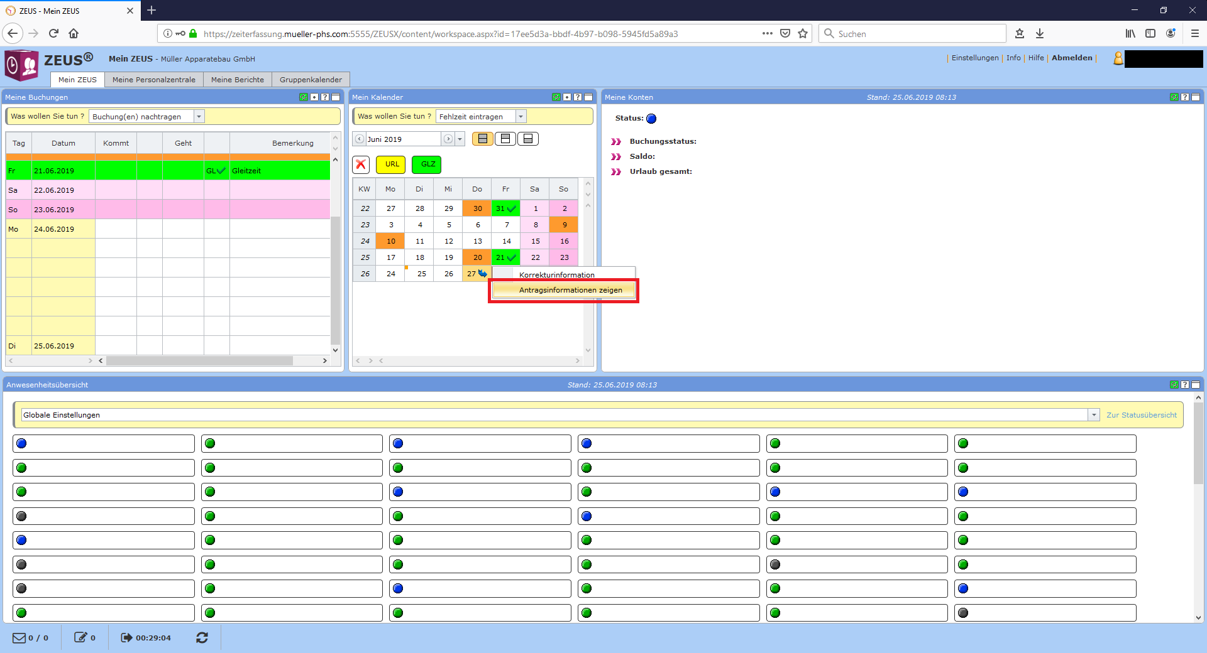Go to next month in calendar
Screen dimensions: 1207x653
point(448,139)
